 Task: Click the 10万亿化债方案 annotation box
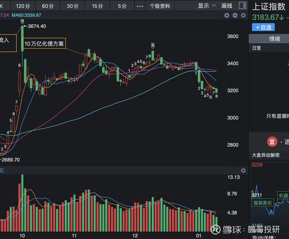tap(44, 43)
